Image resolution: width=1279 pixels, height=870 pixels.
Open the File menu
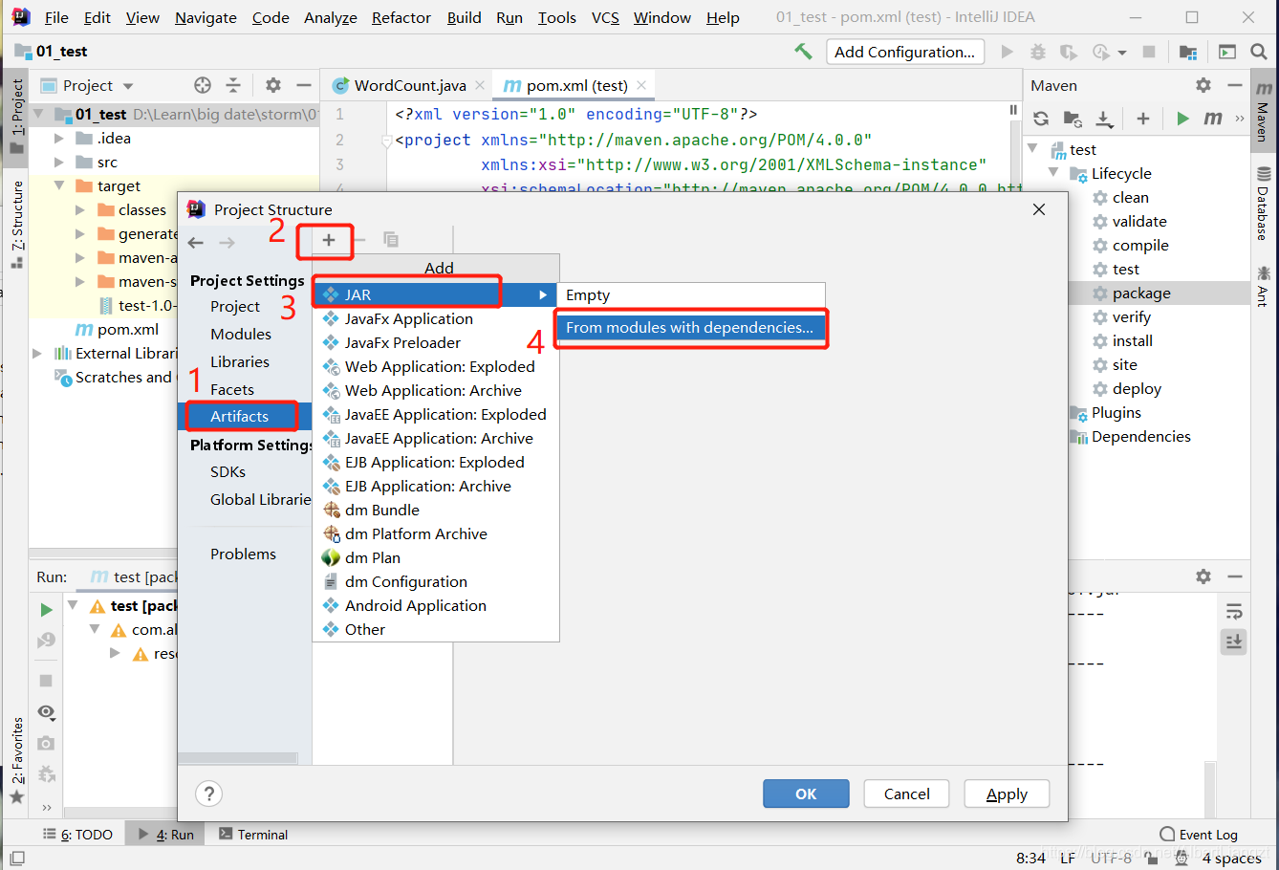point(56,17)
